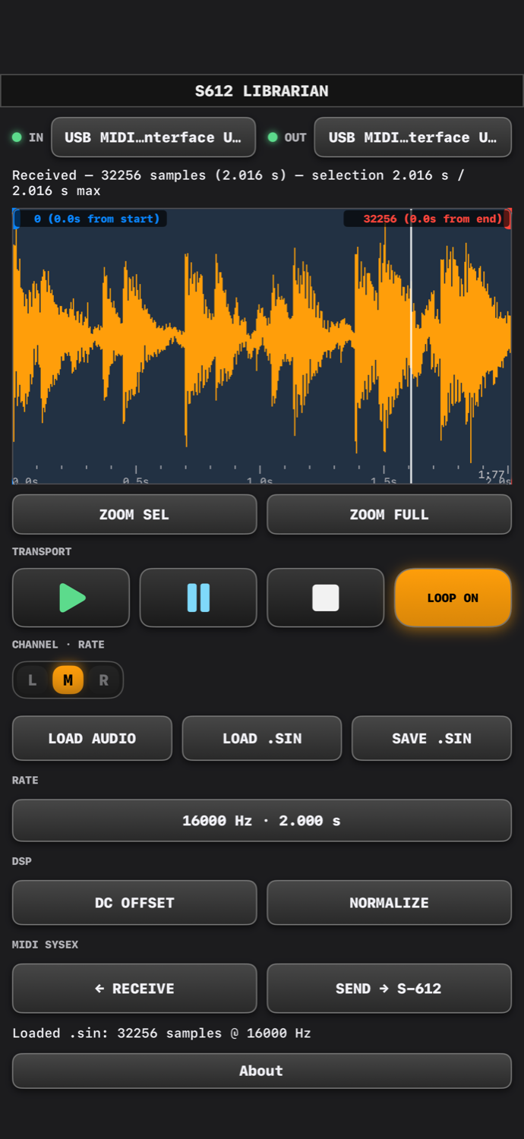The height and width of the screenshot is (1139, 524).
Task: Select the R channel
Action: click(x=104, y=680)
